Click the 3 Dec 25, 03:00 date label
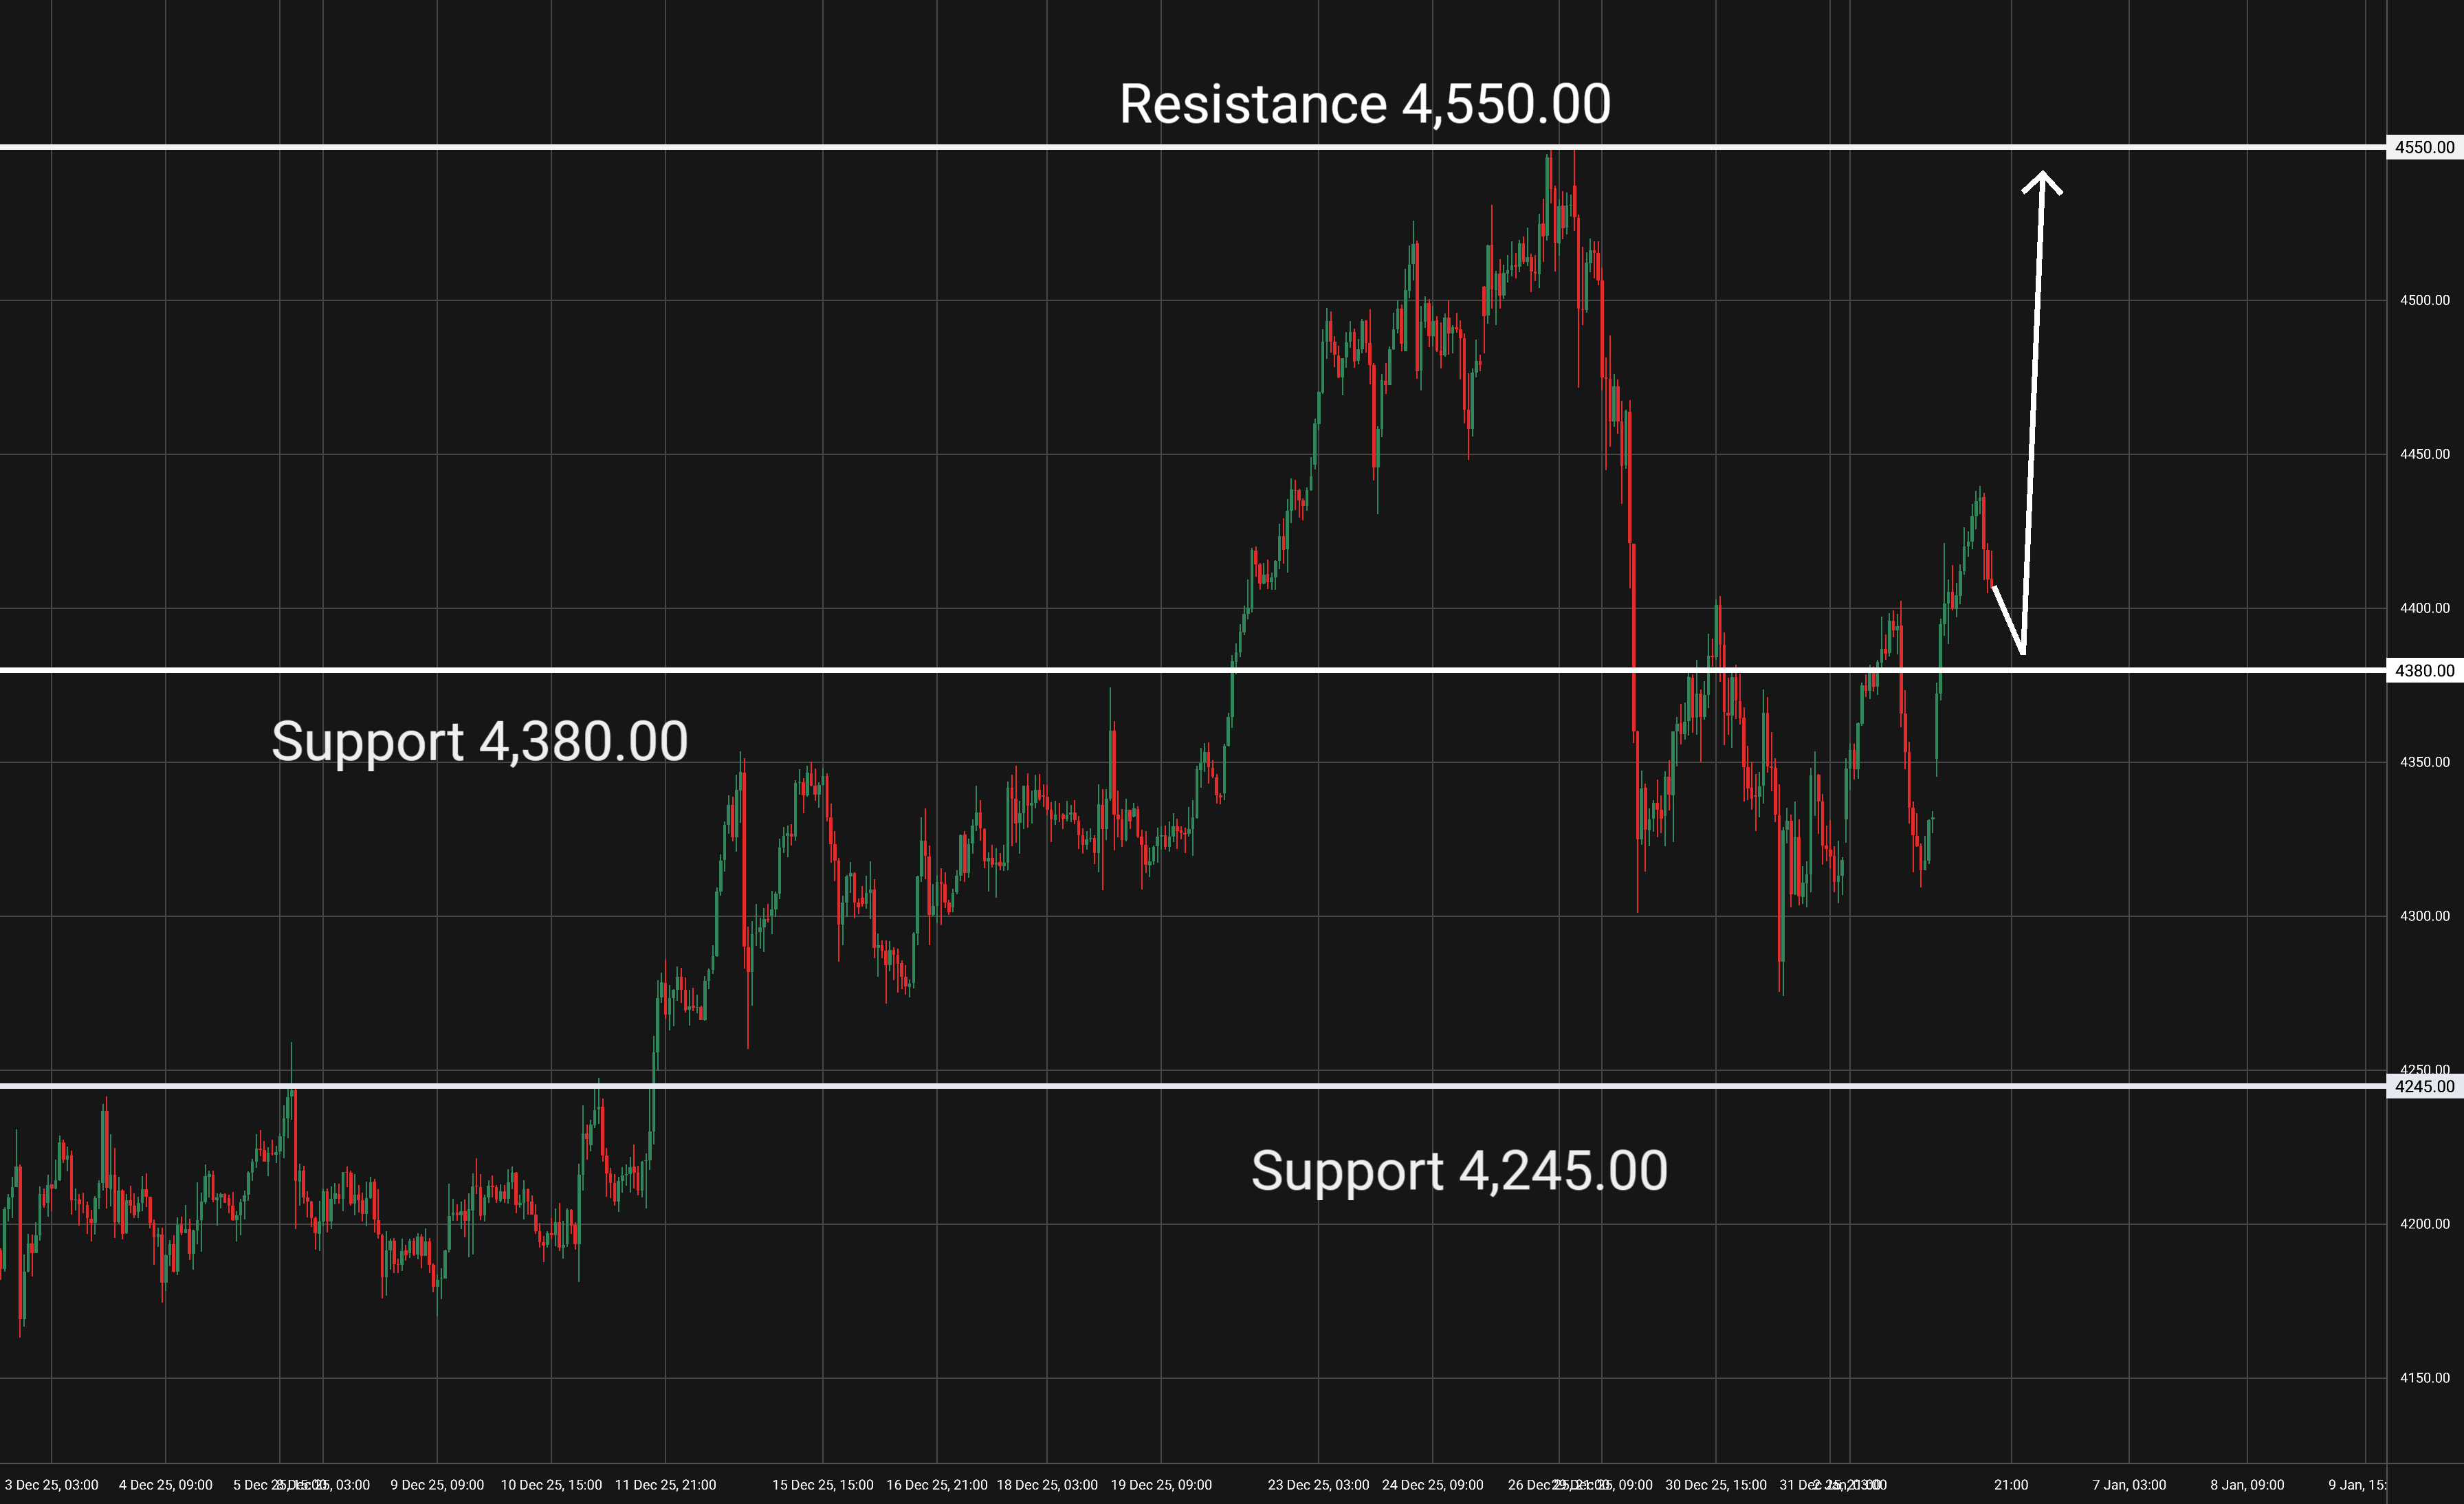The image size is (2464, 1504). click(x=52, y=1485)
